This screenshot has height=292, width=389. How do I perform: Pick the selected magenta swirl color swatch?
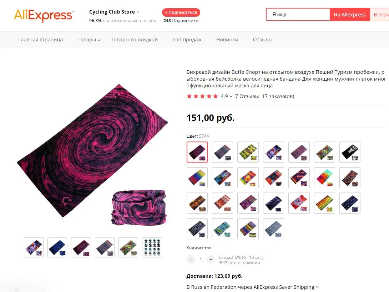point(197,152)
